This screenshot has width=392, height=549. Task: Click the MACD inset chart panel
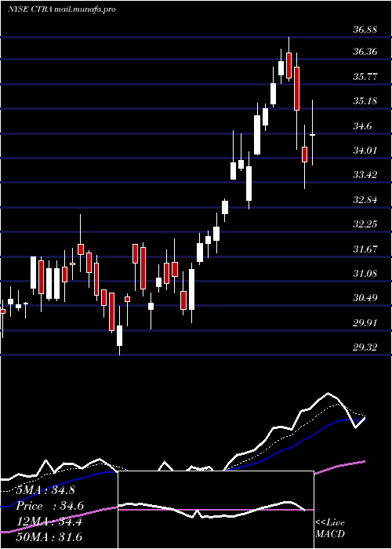pyautogui.click(x=216, y=510)
